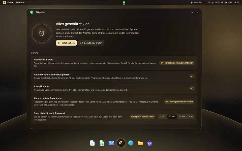Click the pill an · sperrt nach 10 Min.
The width and height of the screenshot is (242, 151).
(143, 117)
